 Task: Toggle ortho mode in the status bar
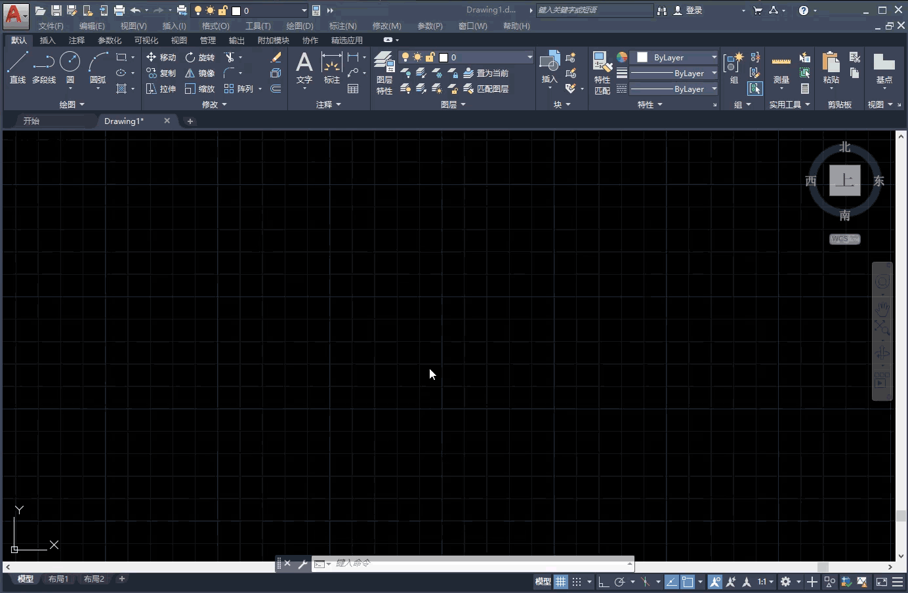point(604,582)
